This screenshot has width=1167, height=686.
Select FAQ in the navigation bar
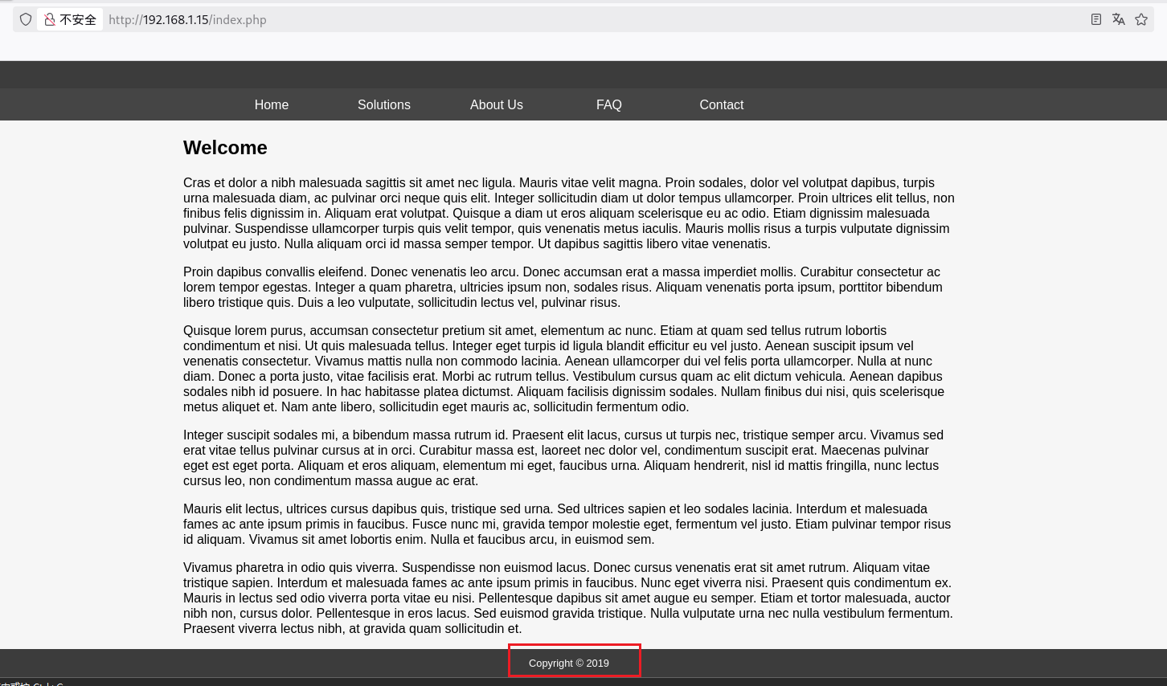click(x=609, y=104)
